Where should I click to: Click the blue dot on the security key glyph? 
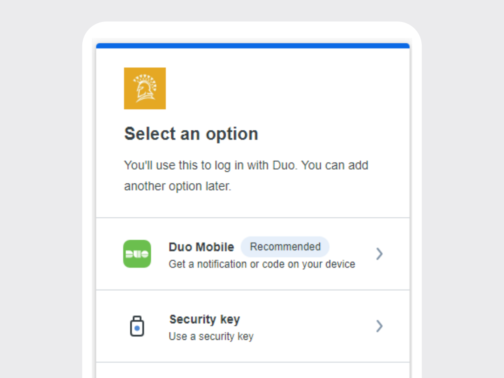[x=137, y=328]
